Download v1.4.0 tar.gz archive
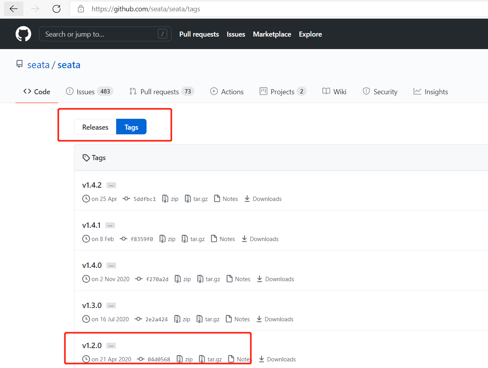The image size is (488, 368). pos(209,279)
